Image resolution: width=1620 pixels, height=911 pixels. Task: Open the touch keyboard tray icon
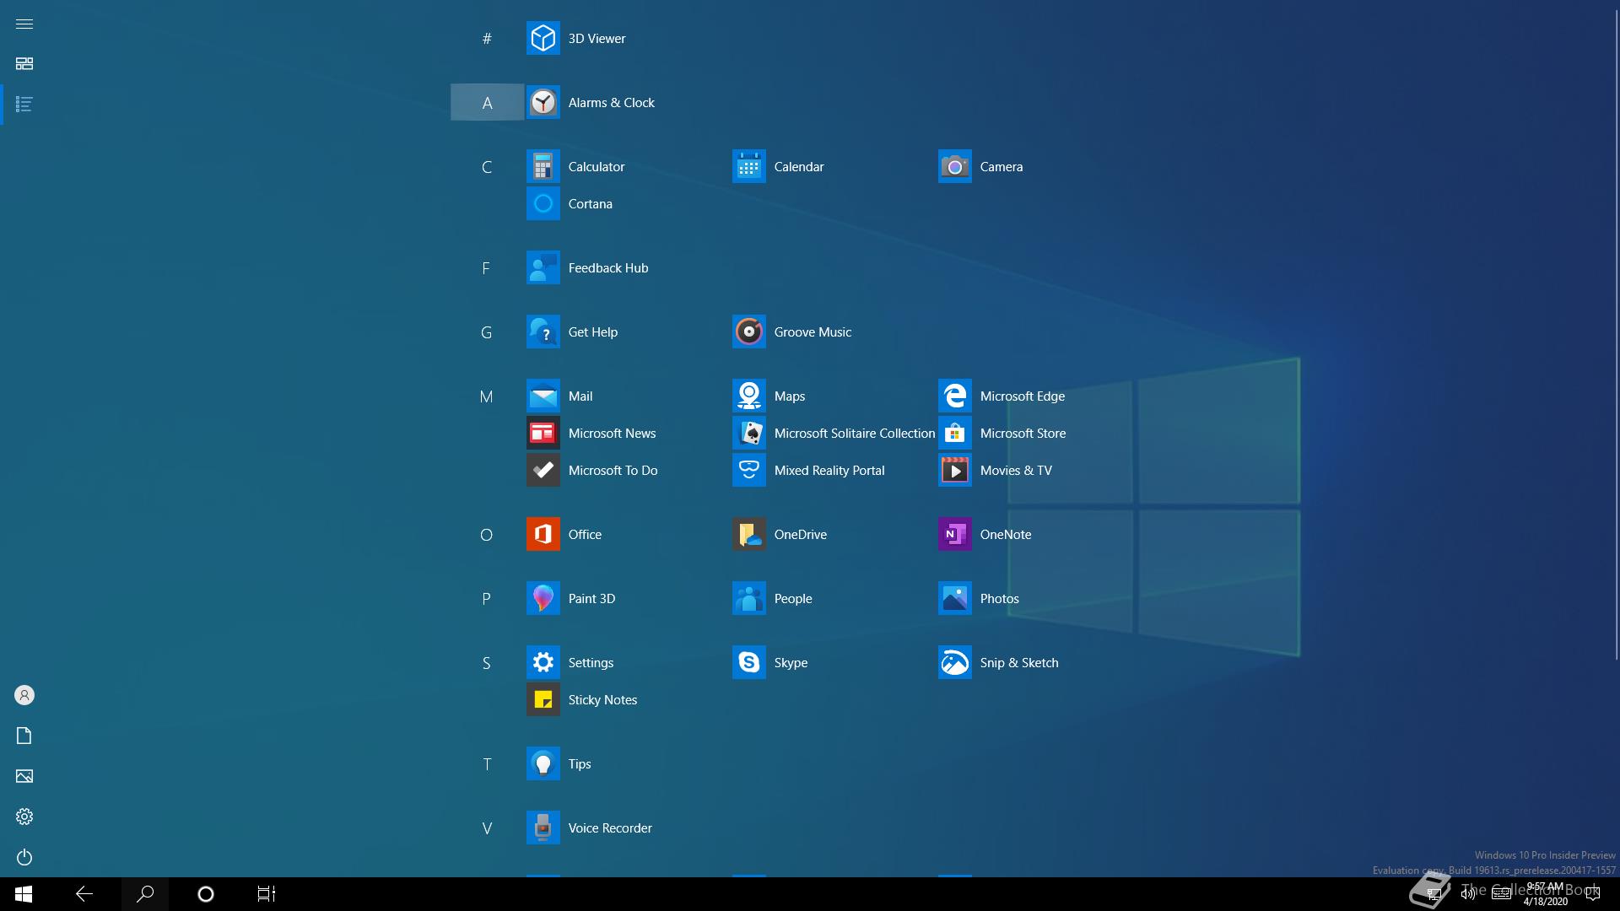[1502, 894]
